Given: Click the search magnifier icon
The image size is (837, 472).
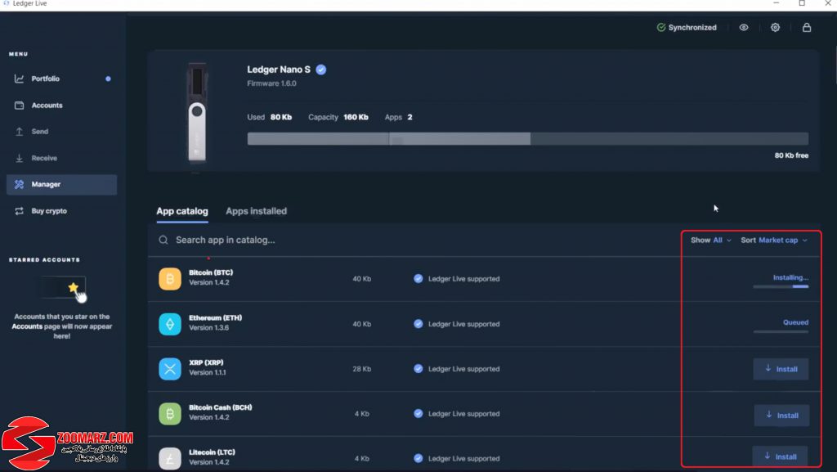Looking at the screenshot, I should 163,240.
